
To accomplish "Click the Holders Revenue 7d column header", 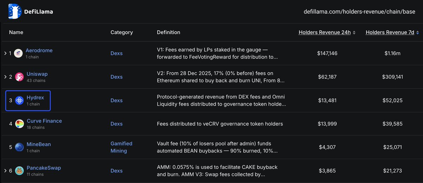I will 390,32.
